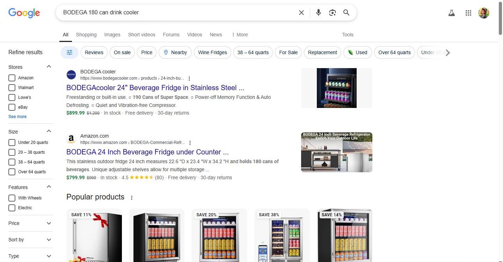Select the Reviews filter chip

click(94, 52)
